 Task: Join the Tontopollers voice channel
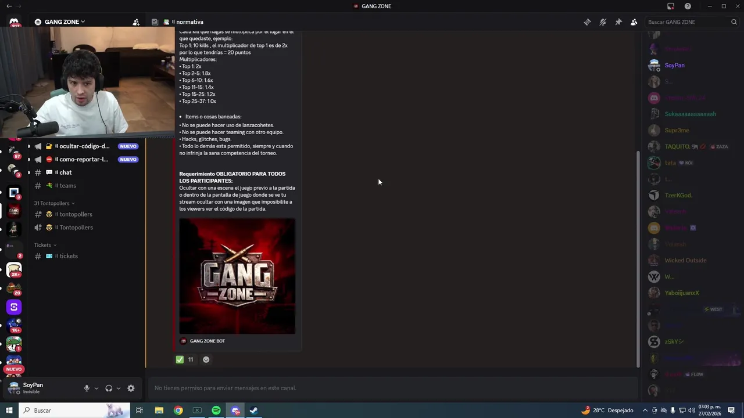86,228
